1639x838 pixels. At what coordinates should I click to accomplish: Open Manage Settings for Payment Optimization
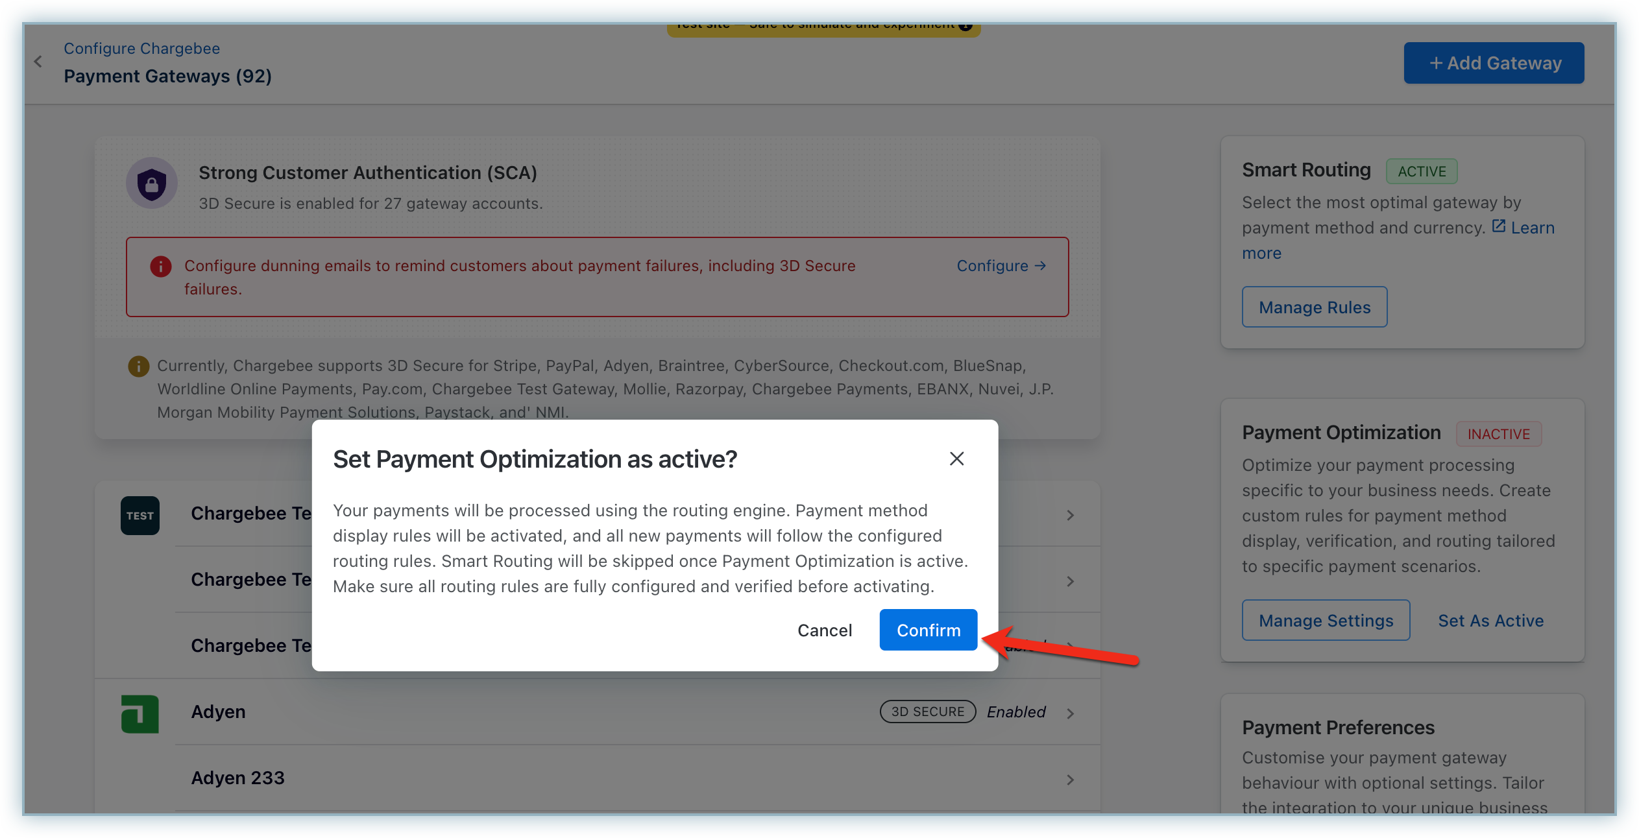pyautogui.click(x=1326, y=620)
